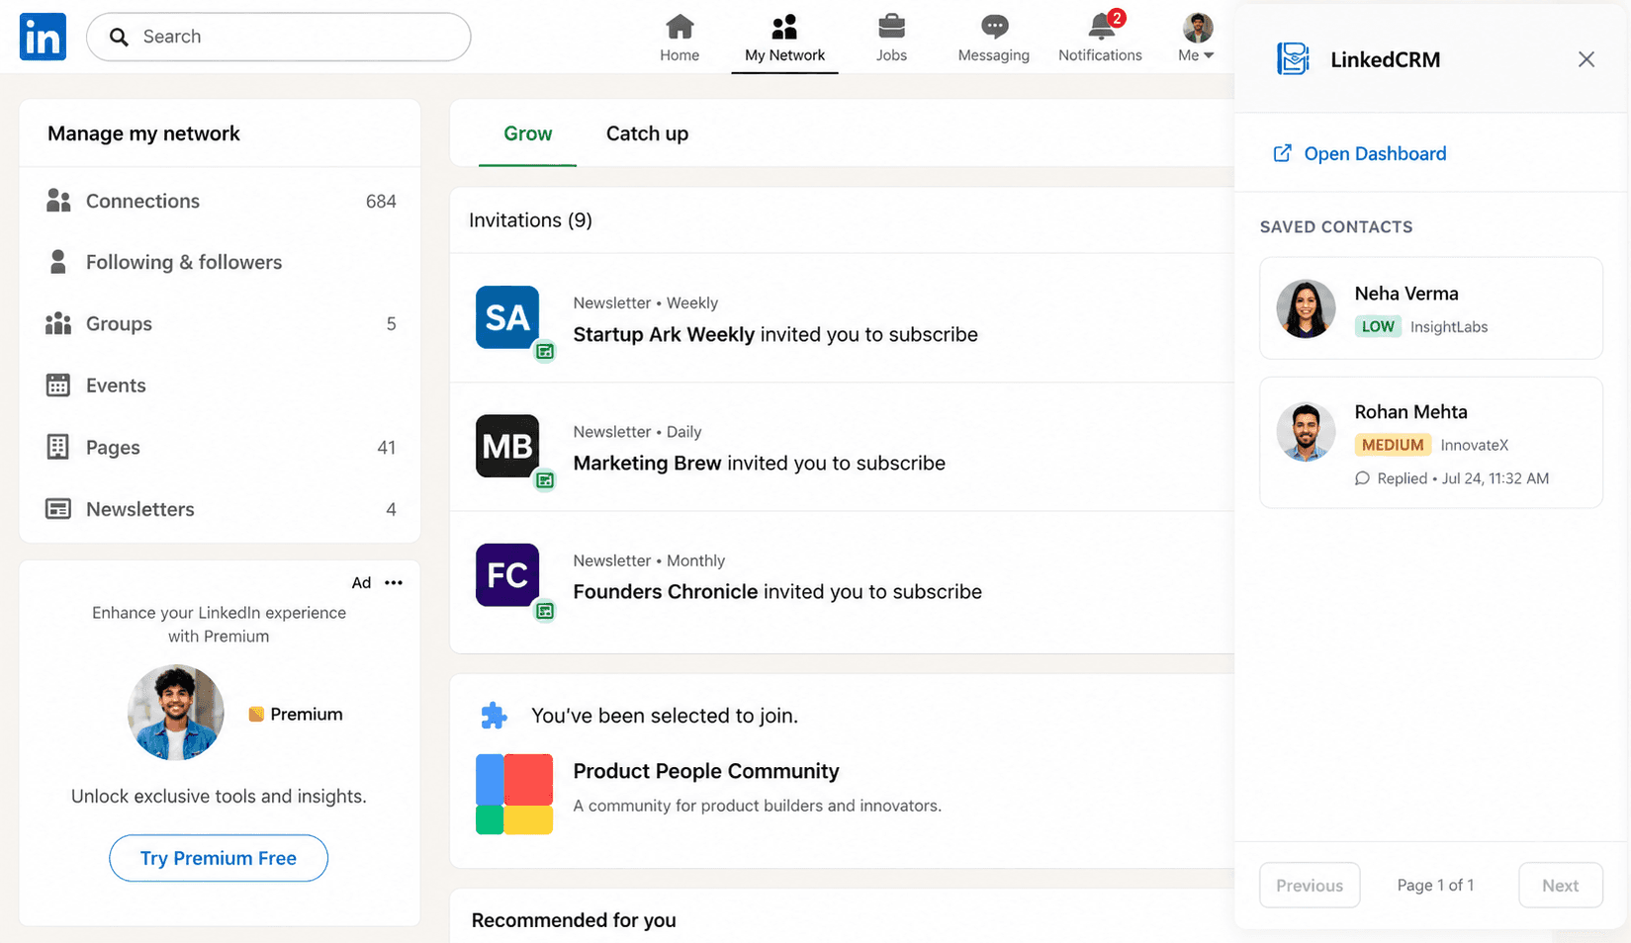1631x943 pixels.
Task: Click the blue puzzle piece icon
Action: click(494, 716)
